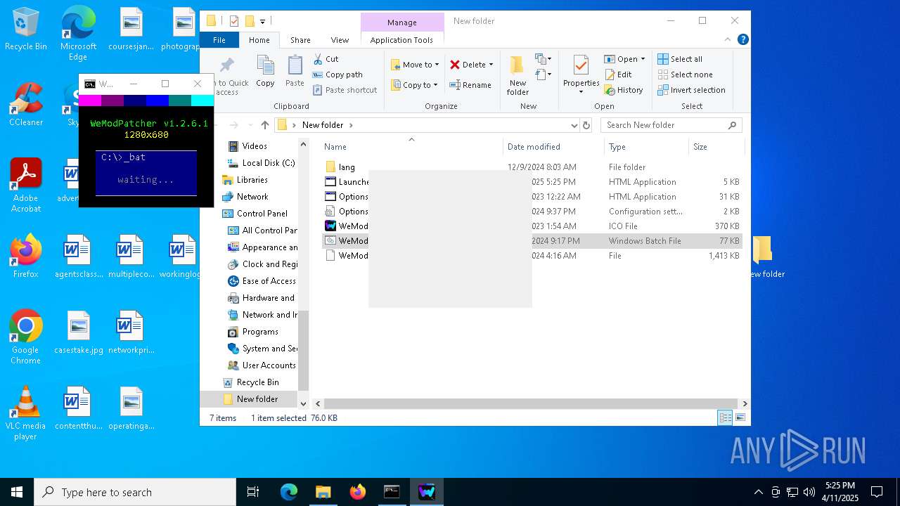
Task: Click the magenta color bar segment
Action: [90, 100]
